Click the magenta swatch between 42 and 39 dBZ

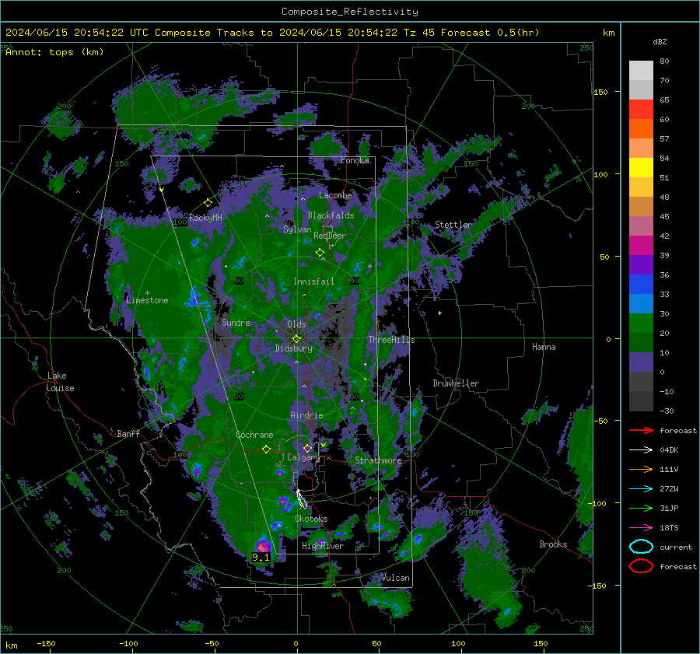(x=641, y=246)
